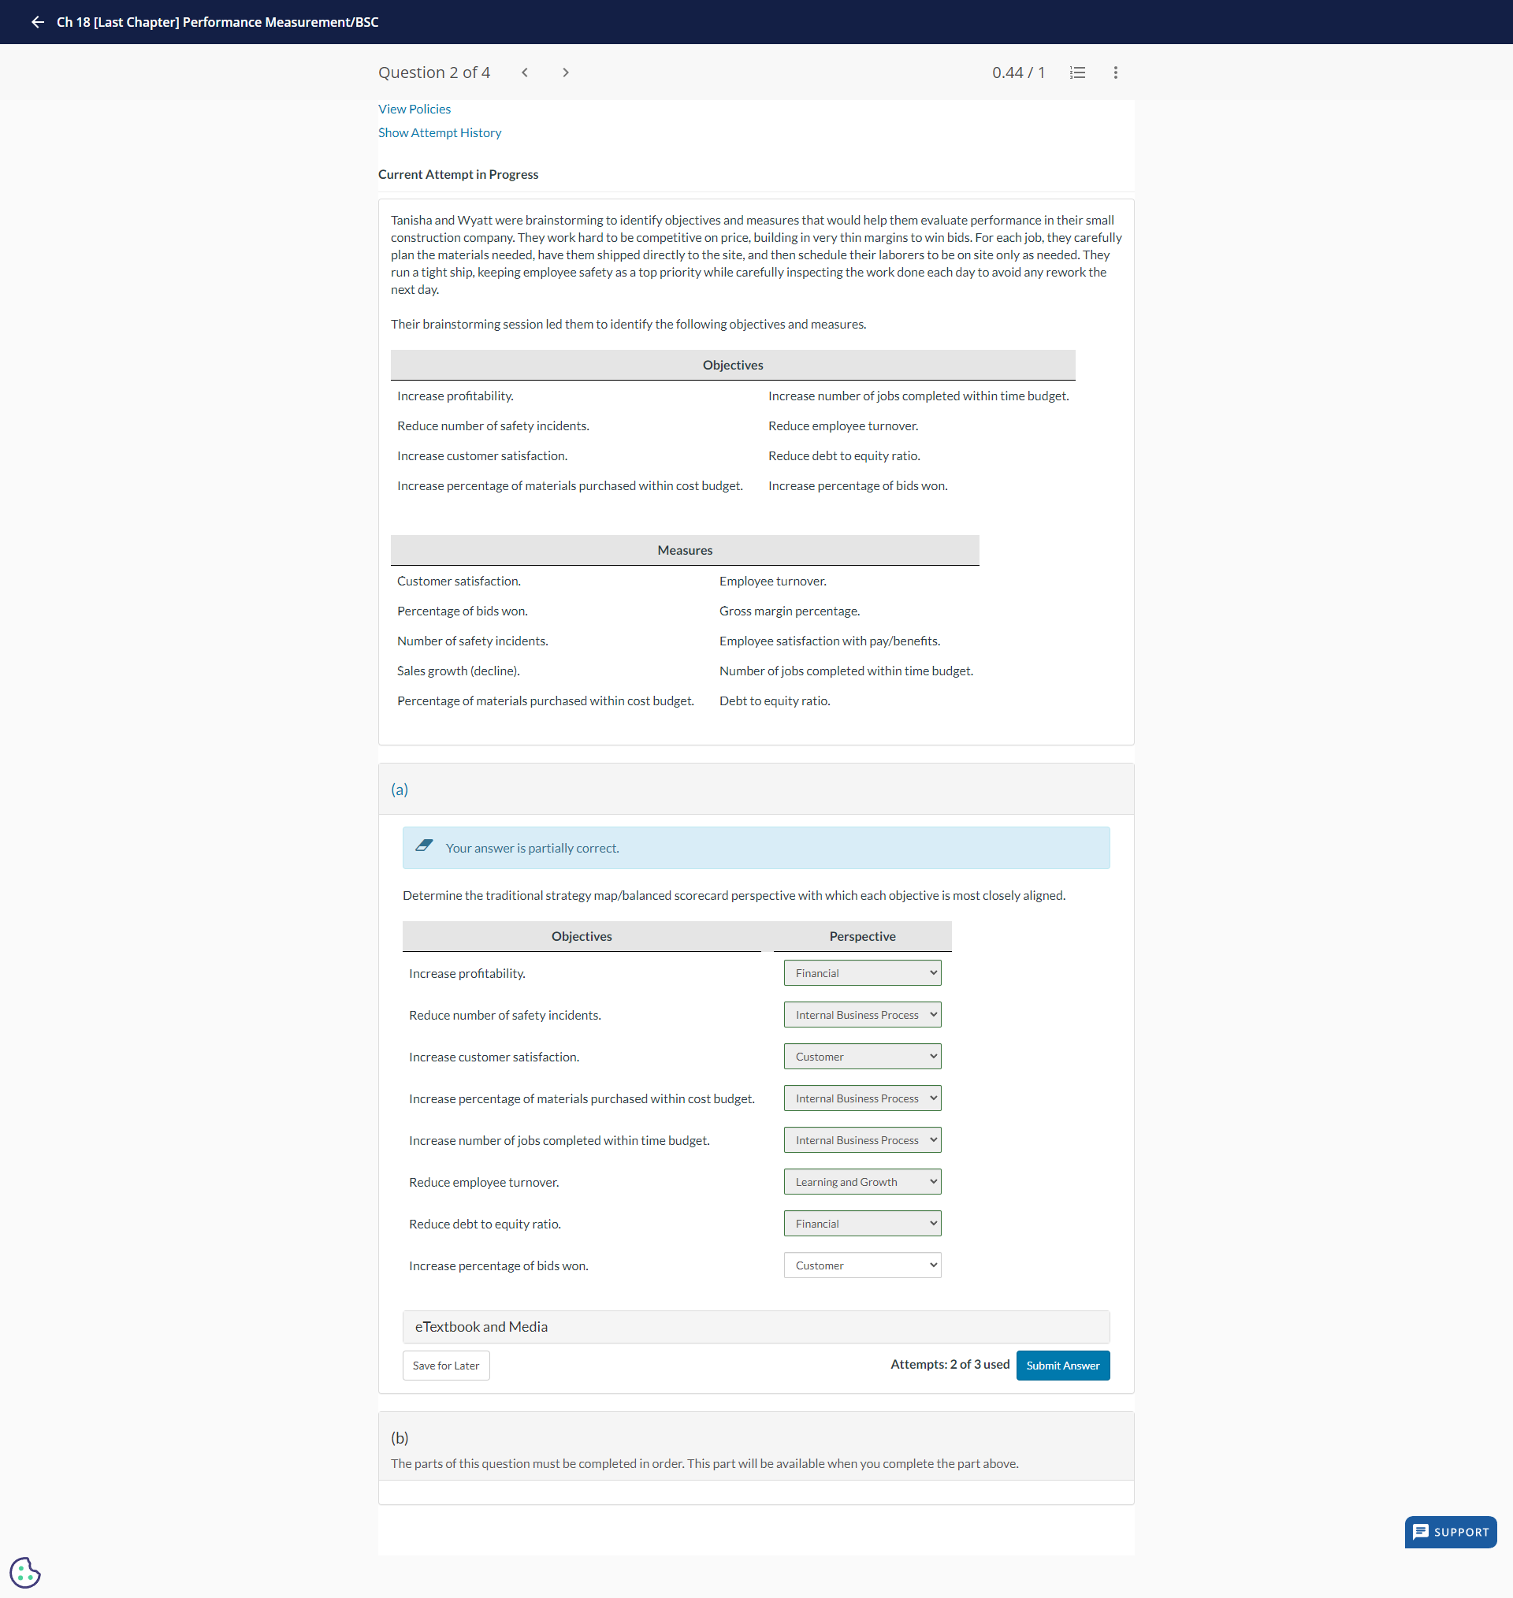
Task: Open the View Policies link
Action: point(414,109)
